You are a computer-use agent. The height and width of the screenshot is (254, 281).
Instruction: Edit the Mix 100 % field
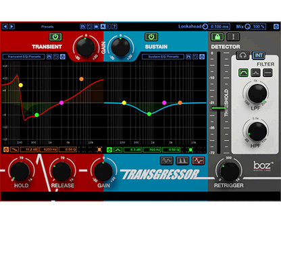point(258,26)
